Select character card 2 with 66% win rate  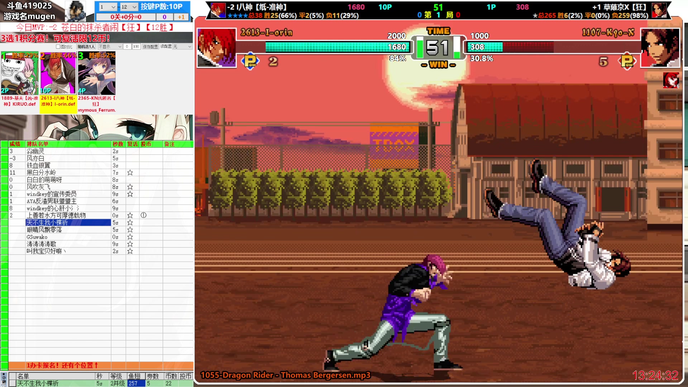pyautogui.click(x=58, y=73)
